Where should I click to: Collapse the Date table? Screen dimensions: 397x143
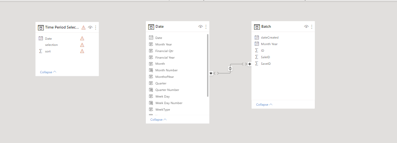pyautogui.click(x=159, y=119)
